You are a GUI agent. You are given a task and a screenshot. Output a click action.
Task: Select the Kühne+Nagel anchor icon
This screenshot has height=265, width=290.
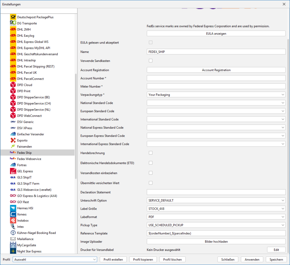click(x=13, y=233)
